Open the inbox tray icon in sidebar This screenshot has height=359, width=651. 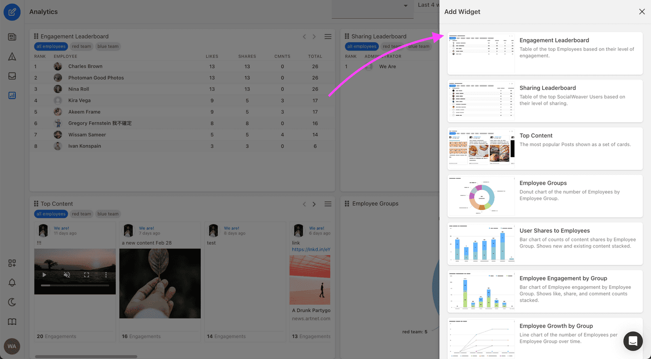tap(12, 76)
